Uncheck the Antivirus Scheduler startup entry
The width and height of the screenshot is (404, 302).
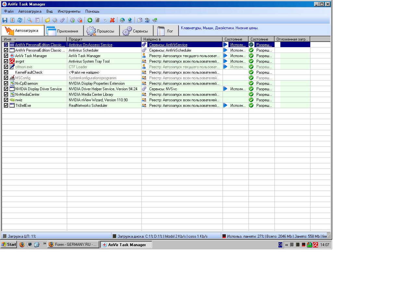(6, 50)
